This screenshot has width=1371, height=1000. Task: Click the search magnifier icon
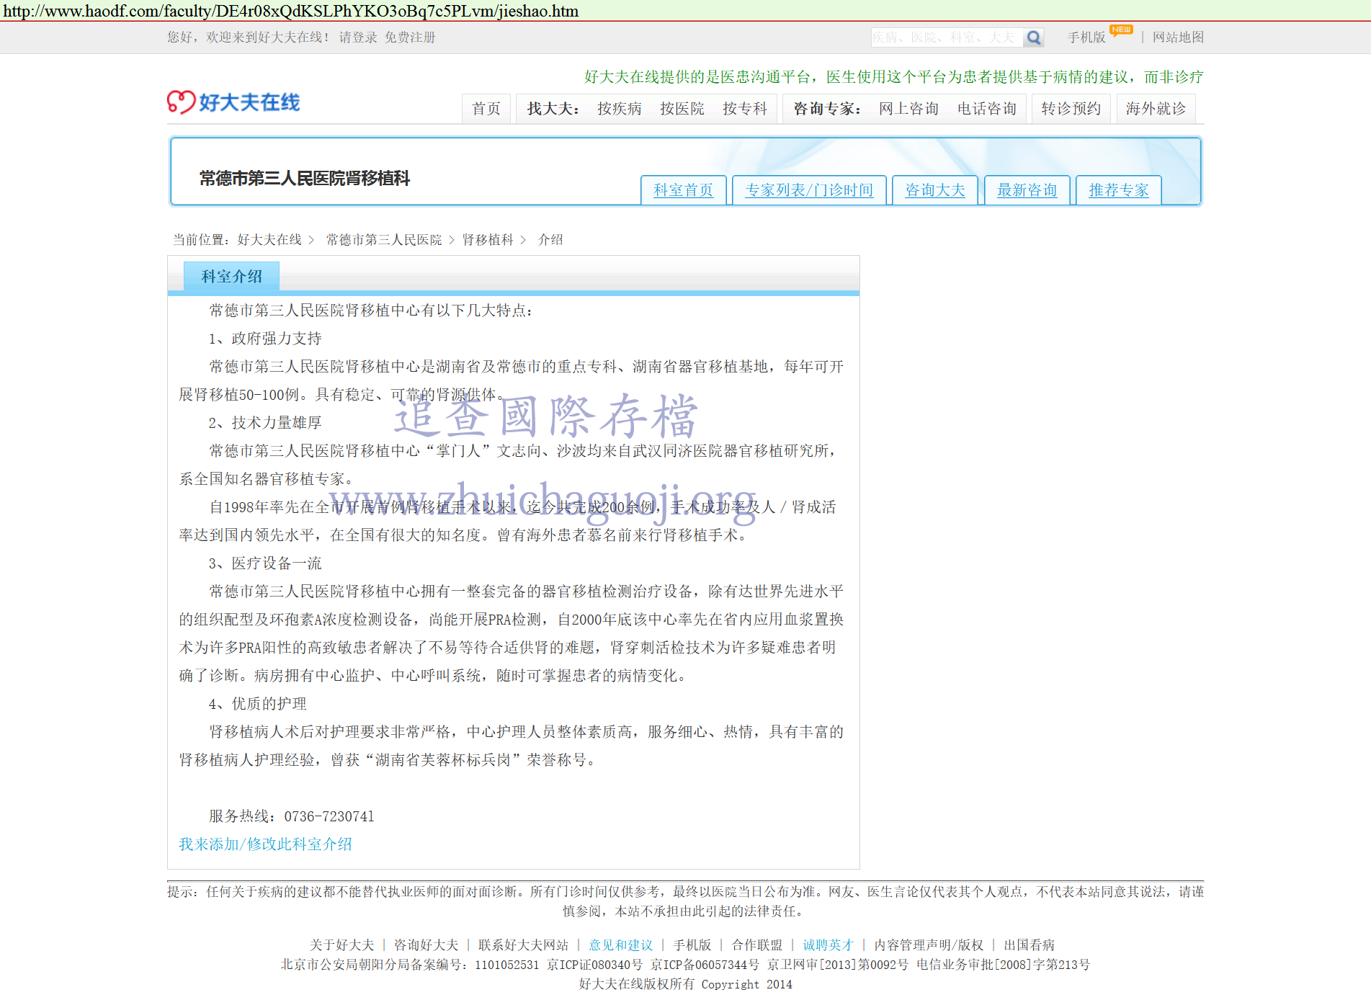click(x=1034, y=37)
